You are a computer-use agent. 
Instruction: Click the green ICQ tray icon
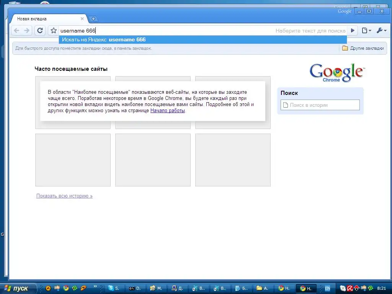point(371,289)
